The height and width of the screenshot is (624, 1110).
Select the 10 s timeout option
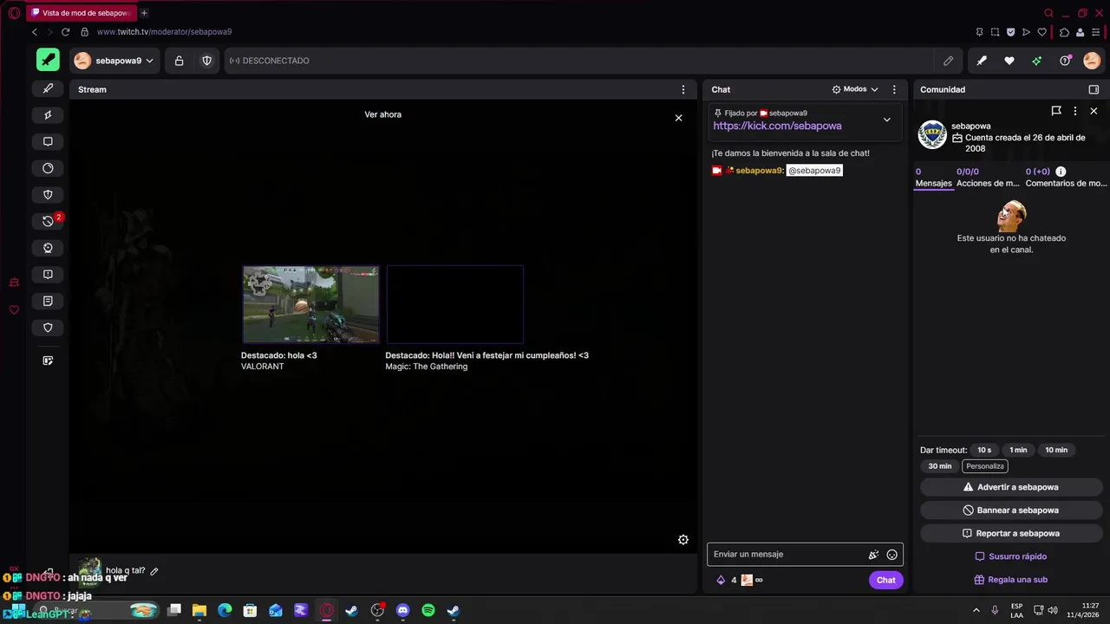coord(984,450)
